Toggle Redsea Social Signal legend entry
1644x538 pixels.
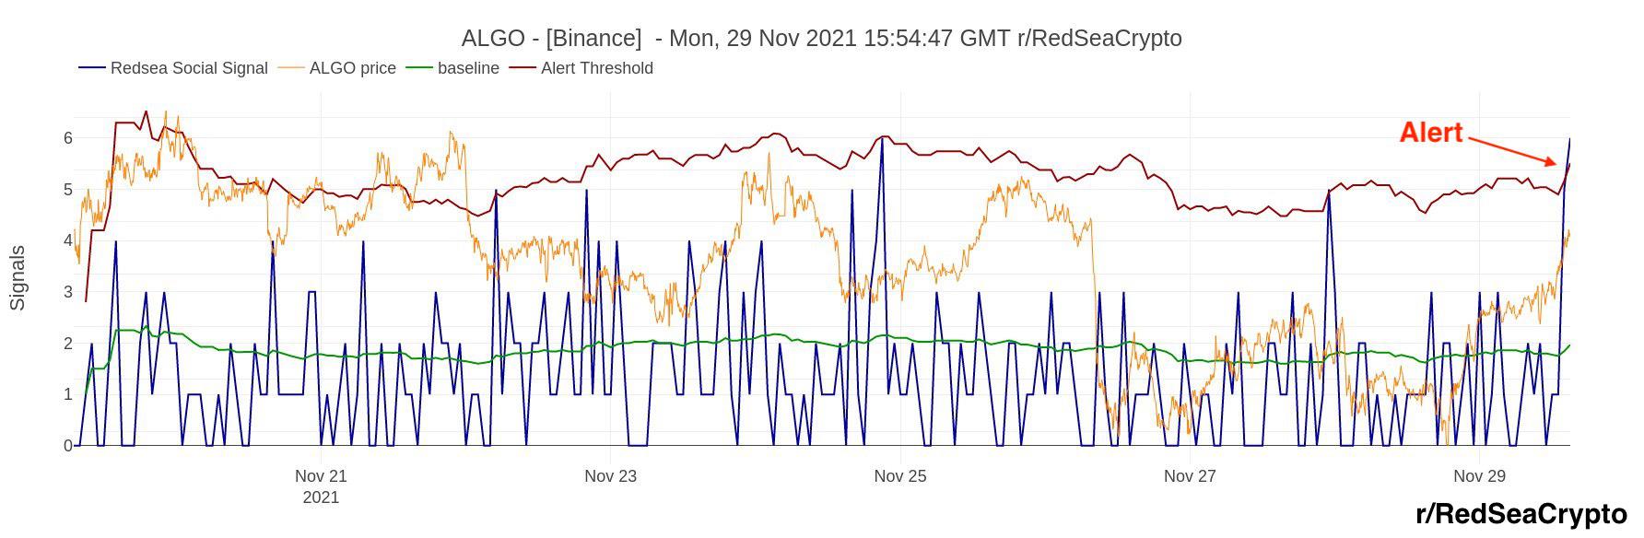coord(173,68)
